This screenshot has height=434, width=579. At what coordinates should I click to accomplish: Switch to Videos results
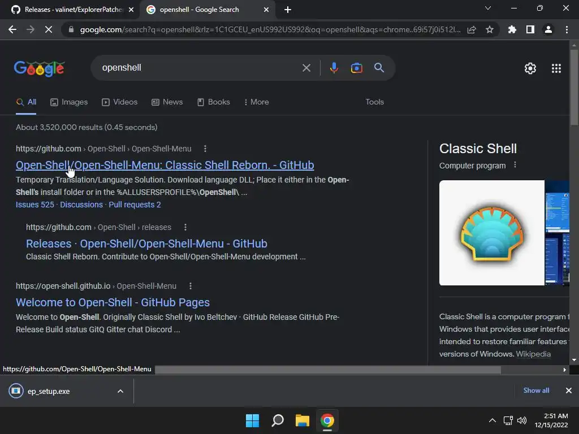tap(120, 102)
